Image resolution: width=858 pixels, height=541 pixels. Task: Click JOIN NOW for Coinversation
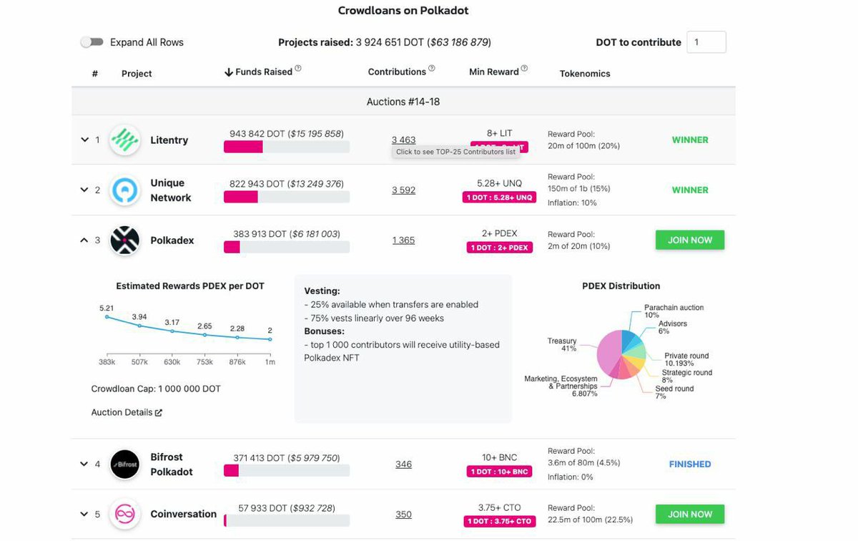pyautogui.click(x=690, y=514)
